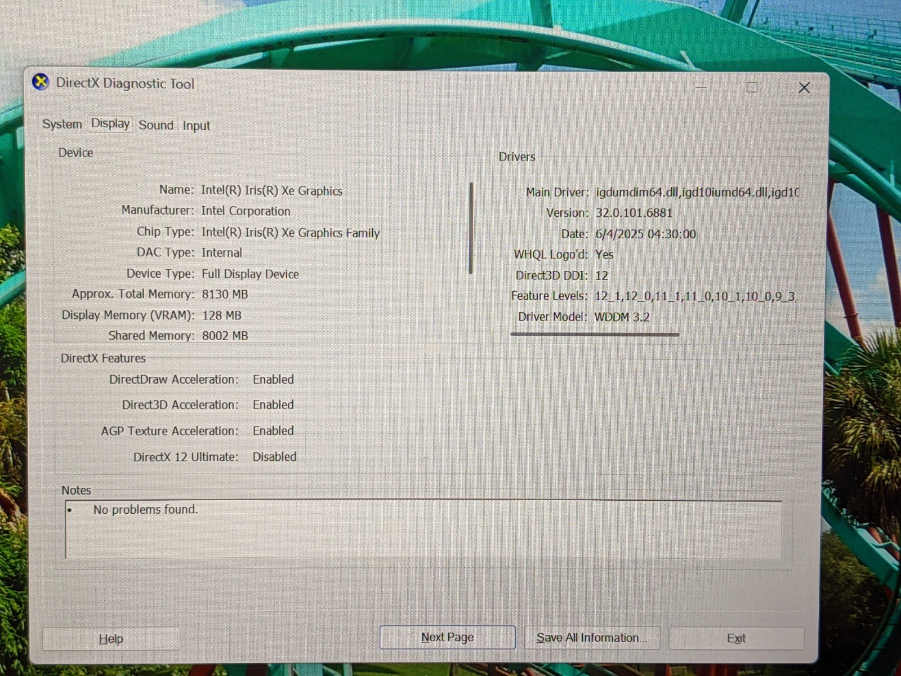Click the '8002 MB' shared memory value
Screen dimensions: 901x676
[x=225, y=336]
